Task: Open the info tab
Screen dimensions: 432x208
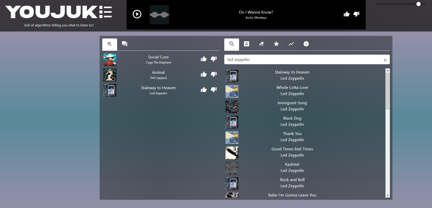Action: pos(306,44)
